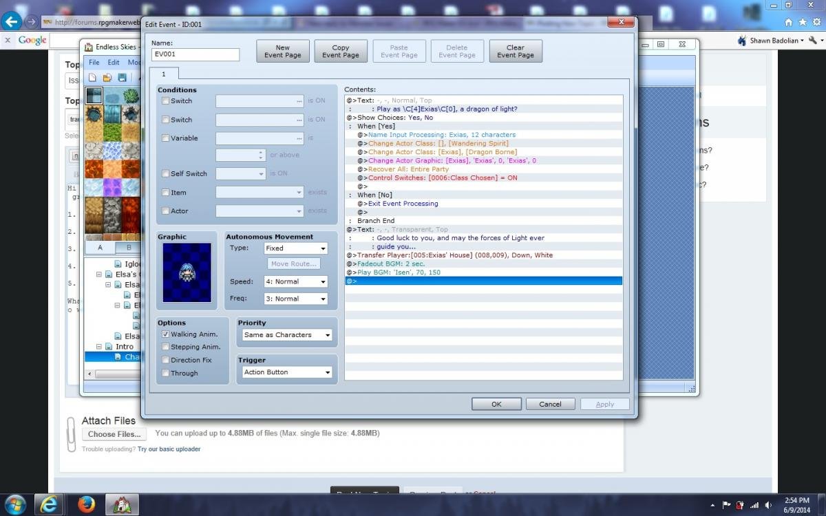Launch Firefox from the taskbar
The height and width of the screenshot is (516, 826).
pyautogui.click(x=86, y=504)
